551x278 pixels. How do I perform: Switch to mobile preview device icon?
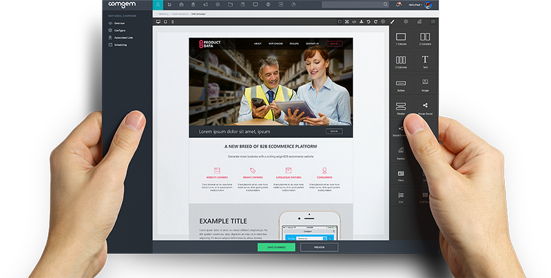pyautogui.click(x=173, y=22)
